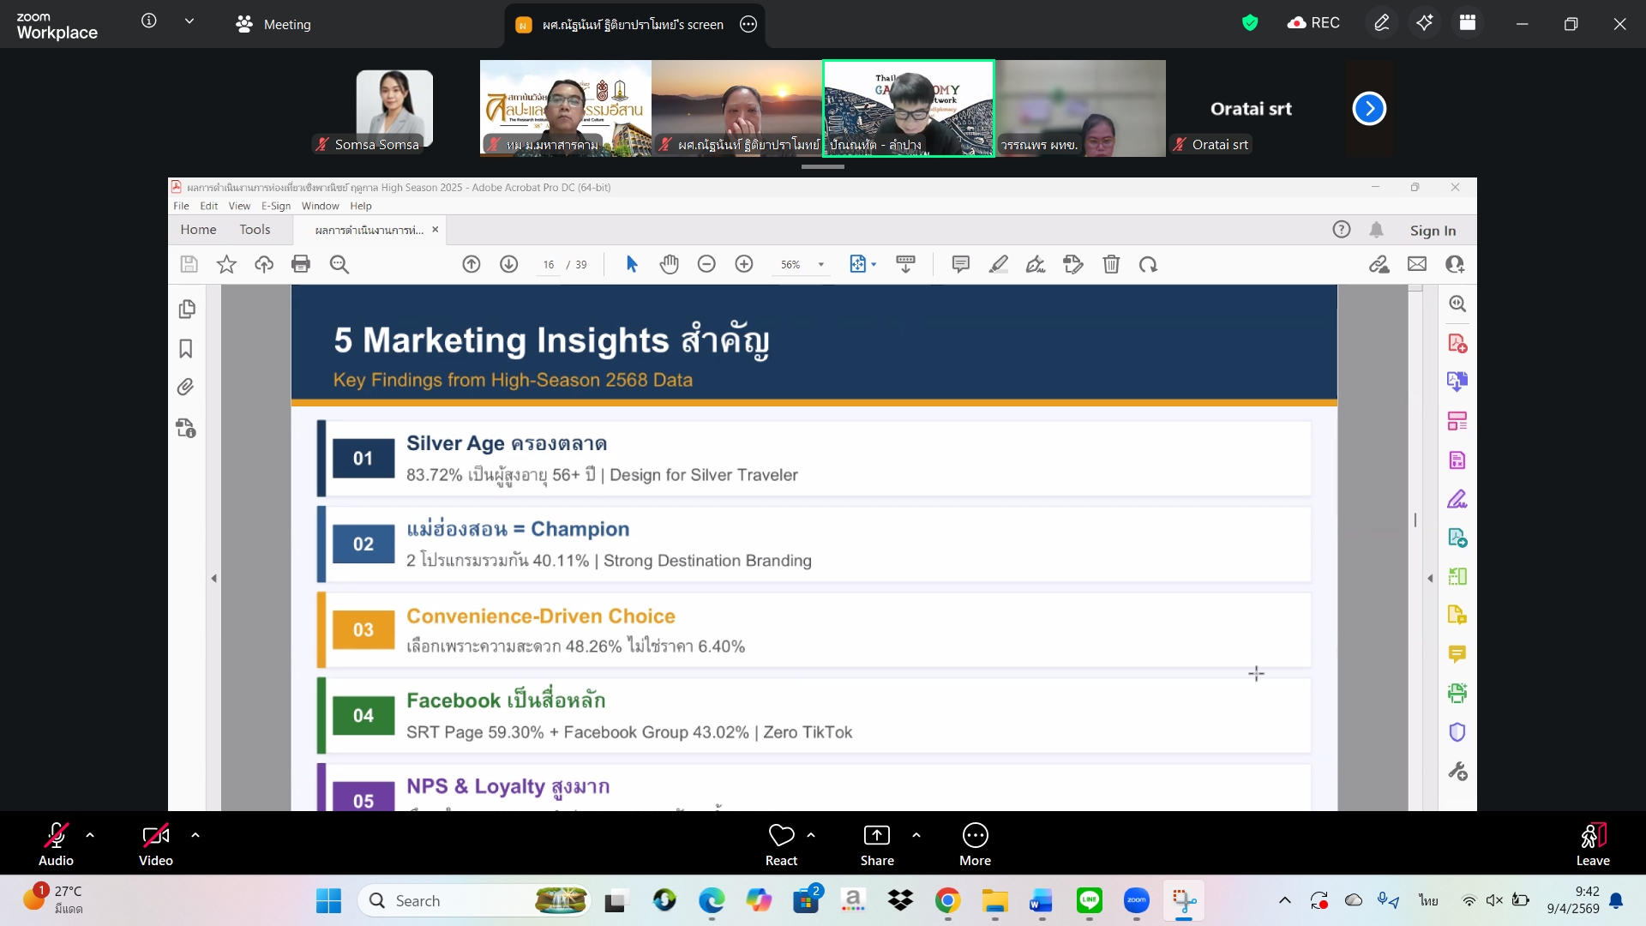This screenshot has width=1646, height=926.
Task: Select the Hand pan tool
Action: pos(669,264)
